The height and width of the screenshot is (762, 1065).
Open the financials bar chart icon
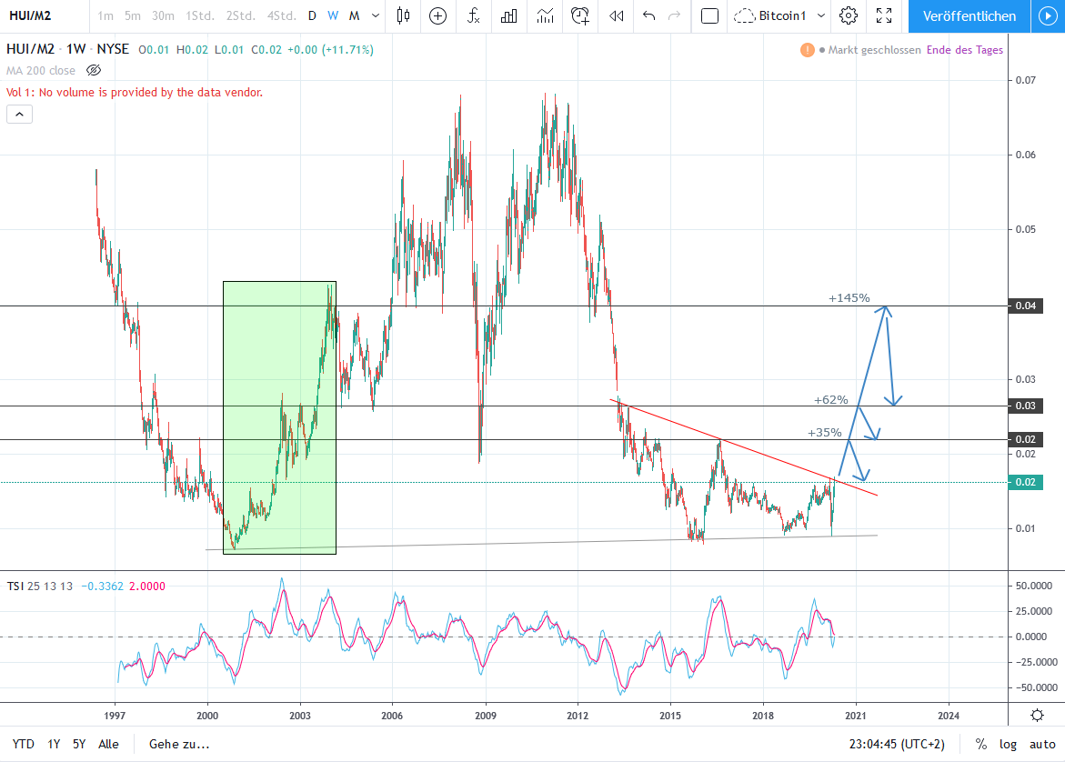pyautogui.click(x=509, y=15)
